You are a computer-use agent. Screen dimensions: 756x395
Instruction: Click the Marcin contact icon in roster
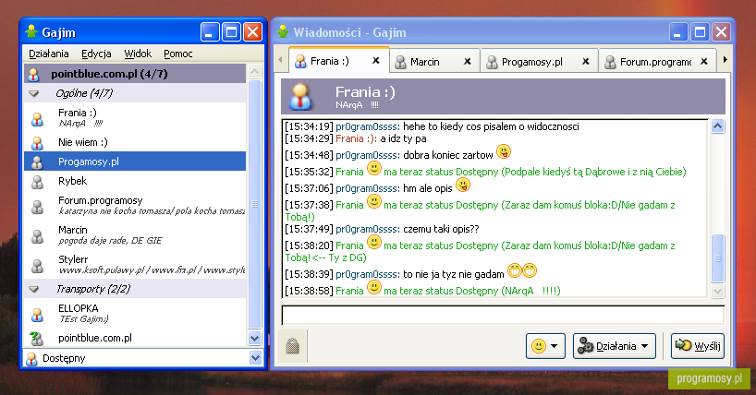37,236
